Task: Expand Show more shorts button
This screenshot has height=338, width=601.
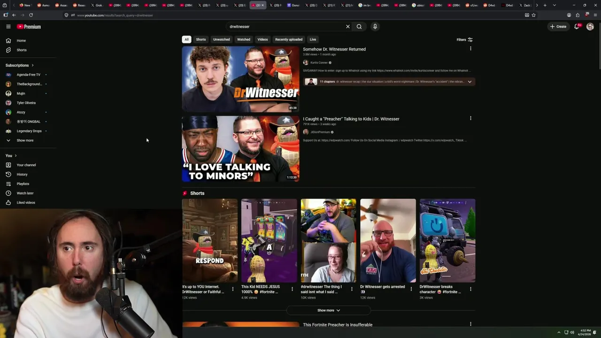Action: point(329,310)
